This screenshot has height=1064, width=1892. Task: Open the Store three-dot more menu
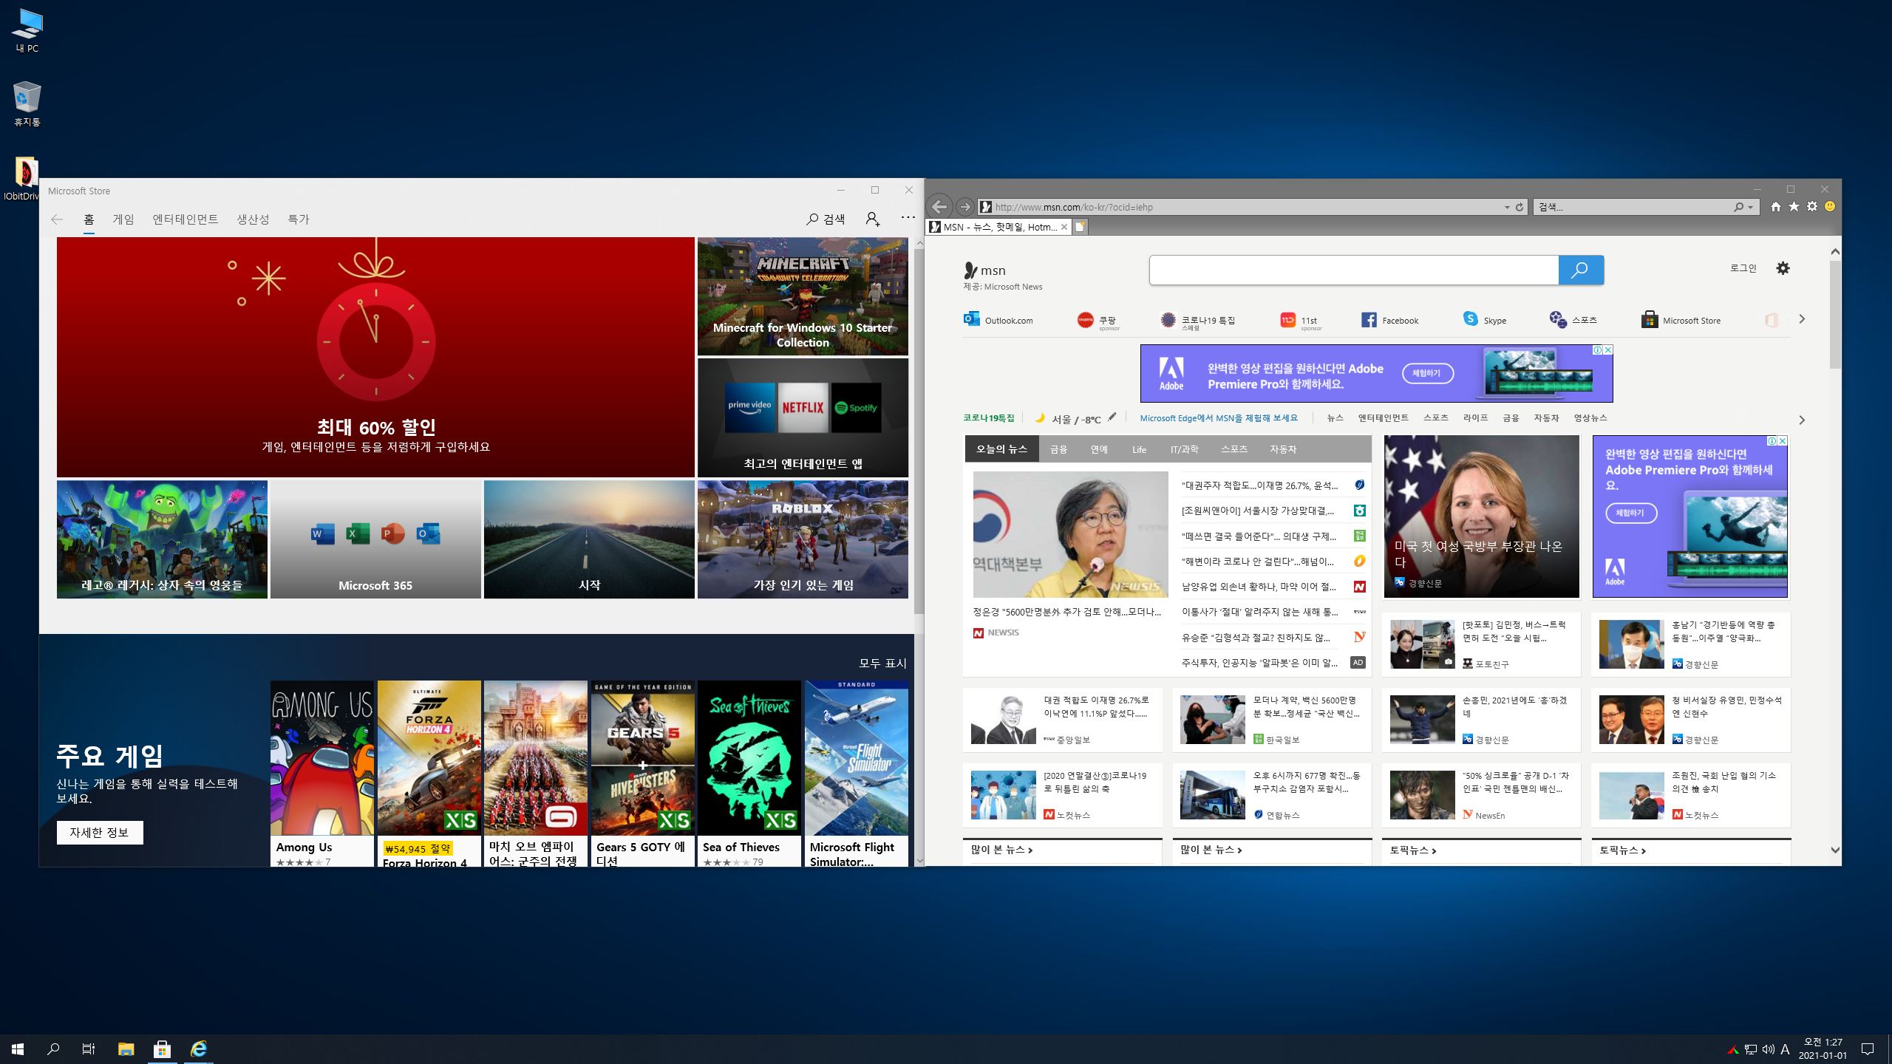908,218
